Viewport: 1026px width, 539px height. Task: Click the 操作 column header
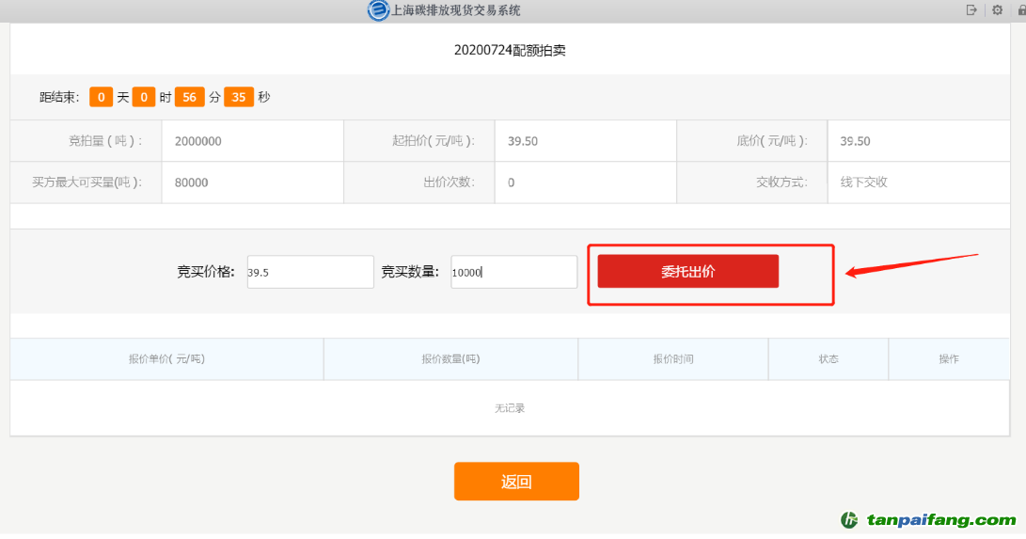tap(948, 359)
